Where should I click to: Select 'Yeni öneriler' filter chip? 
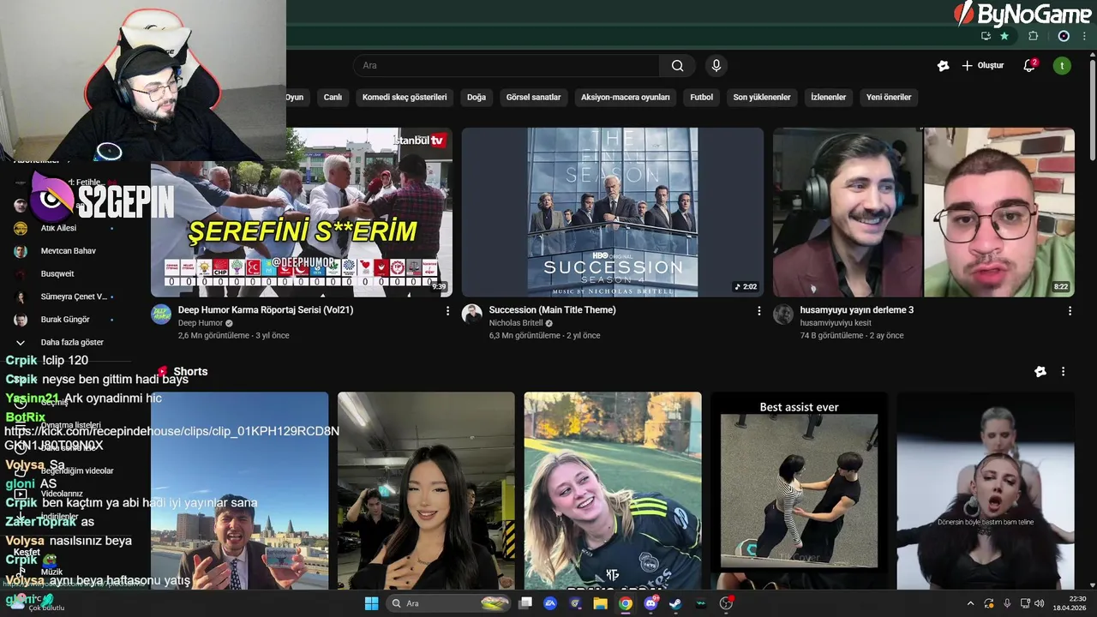[x=889, y=98]
